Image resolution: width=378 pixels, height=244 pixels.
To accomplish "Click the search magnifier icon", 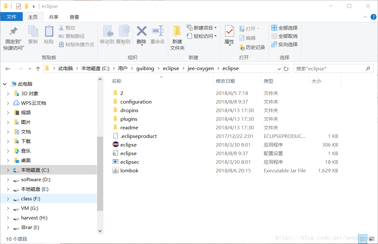I will [x=368, y=68].
